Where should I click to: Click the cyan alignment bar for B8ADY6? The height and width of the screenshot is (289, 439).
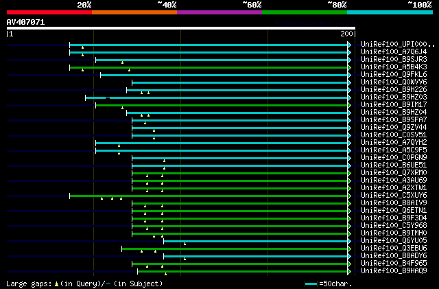point(256,257)
